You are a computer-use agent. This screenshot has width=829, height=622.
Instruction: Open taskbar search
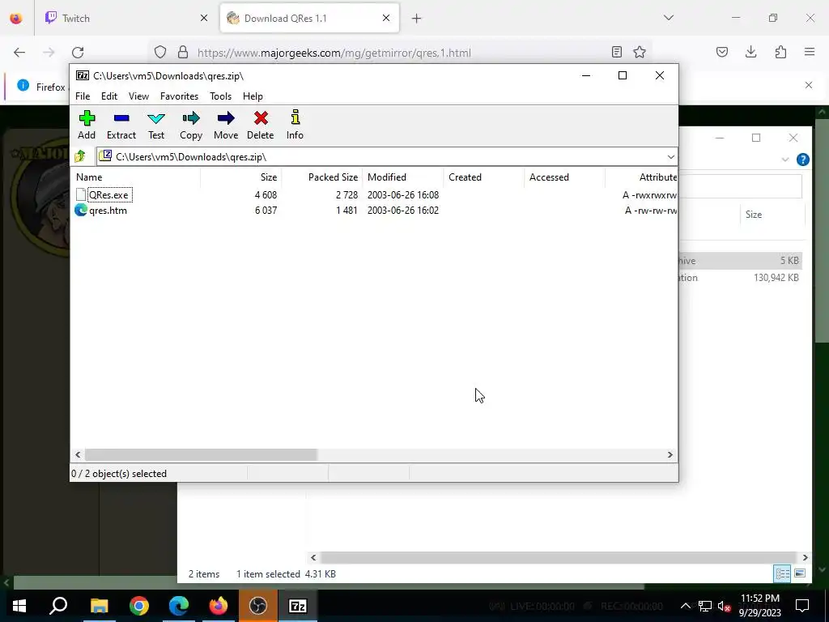[x=58, y=606]
